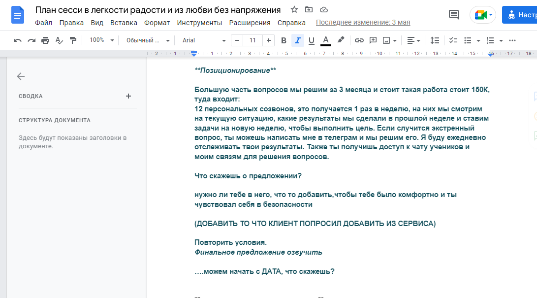Viewport: 537px width, 298px height.
Task: Open the Arial font dropdown
Action: point(204,40)
